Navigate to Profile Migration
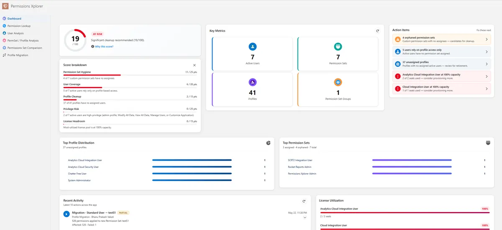 (x=25, y=55)
